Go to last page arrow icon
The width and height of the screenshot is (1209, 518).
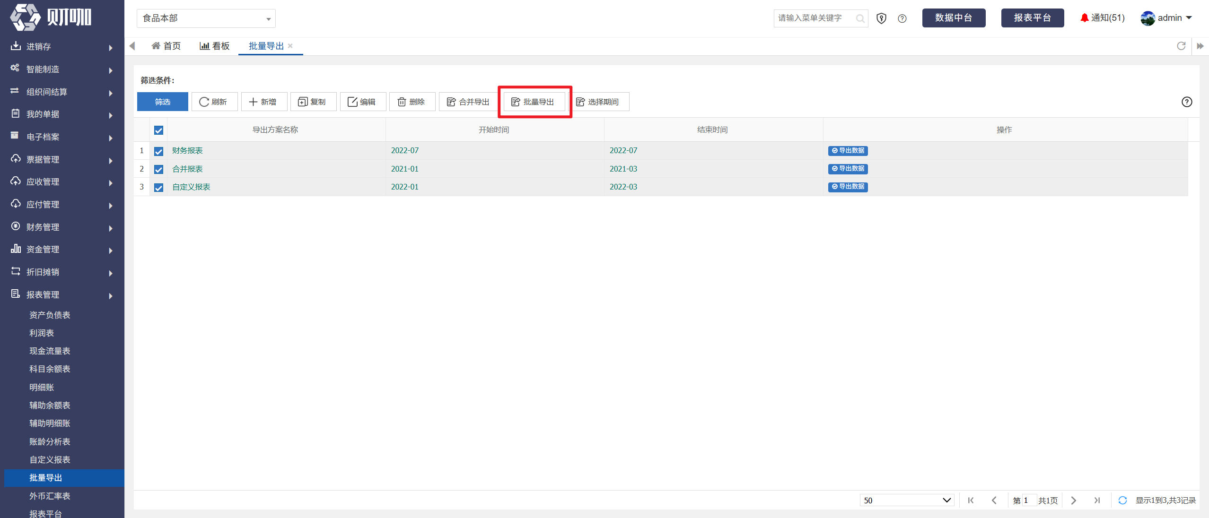[x=1097, y=500]
